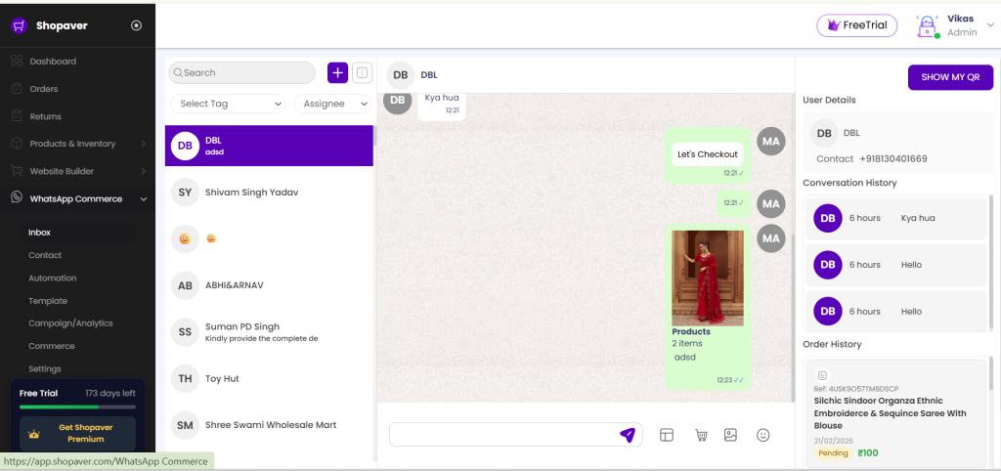Screen dimensions: 1001x471
Task: Open the Commerce submenu item
Action: tap(52, 346)
